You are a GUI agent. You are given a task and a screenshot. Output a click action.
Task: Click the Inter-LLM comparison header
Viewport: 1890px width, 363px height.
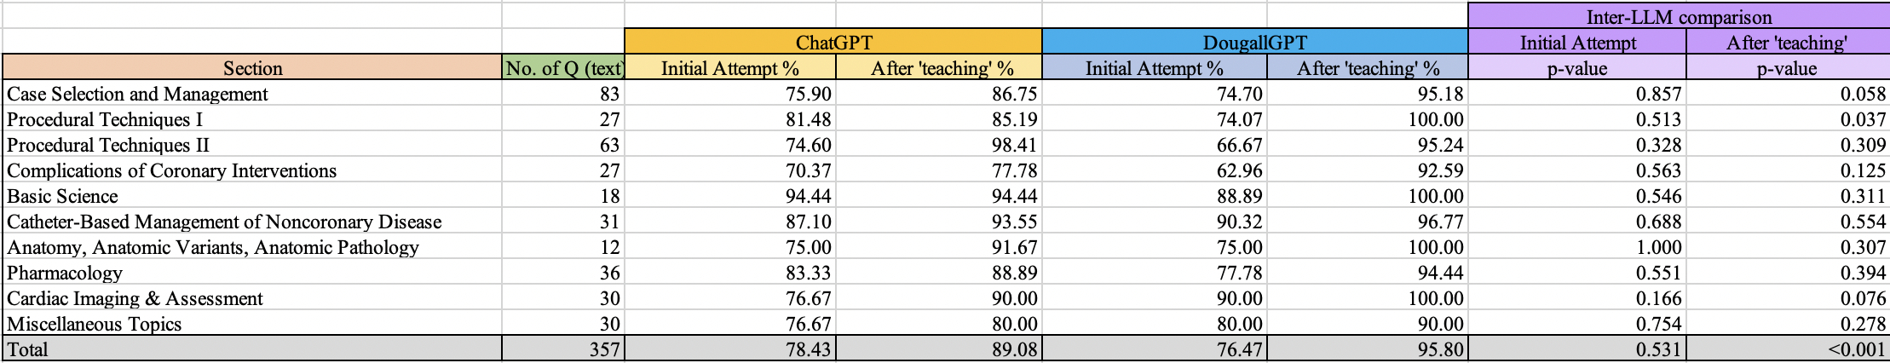pos(1679,17)
